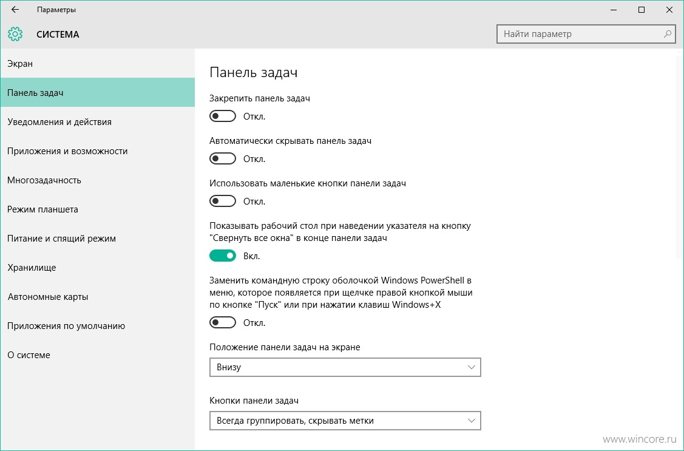
Task: Focus the Найти параметр search field
Action: 586,34
